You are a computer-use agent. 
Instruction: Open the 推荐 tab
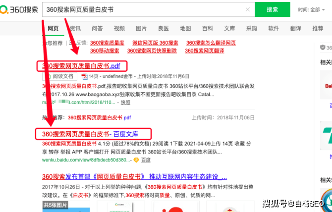pos(318,28)
